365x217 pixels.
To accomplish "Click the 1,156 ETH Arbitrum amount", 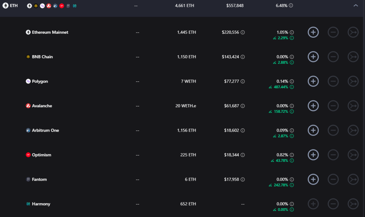I will click(186, 130).
